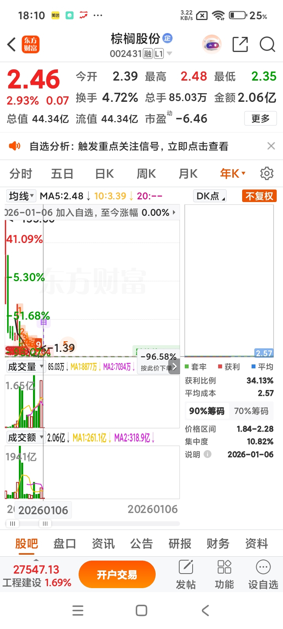Click the 更多 button
The image size is (283, 629).
(261, 118)
